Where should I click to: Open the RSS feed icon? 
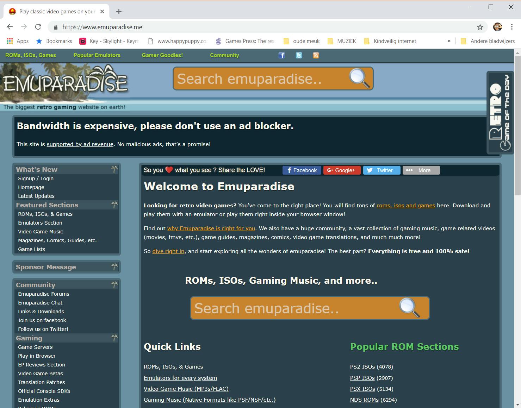point(316,55)
